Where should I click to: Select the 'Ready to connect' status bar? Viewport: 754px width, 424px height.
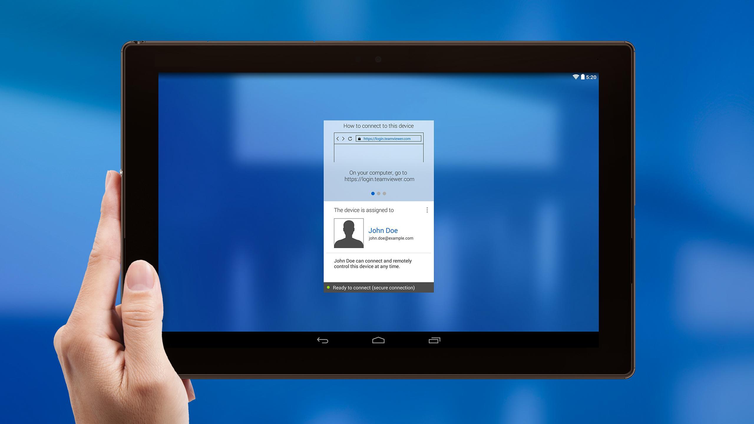coord(377,287)
